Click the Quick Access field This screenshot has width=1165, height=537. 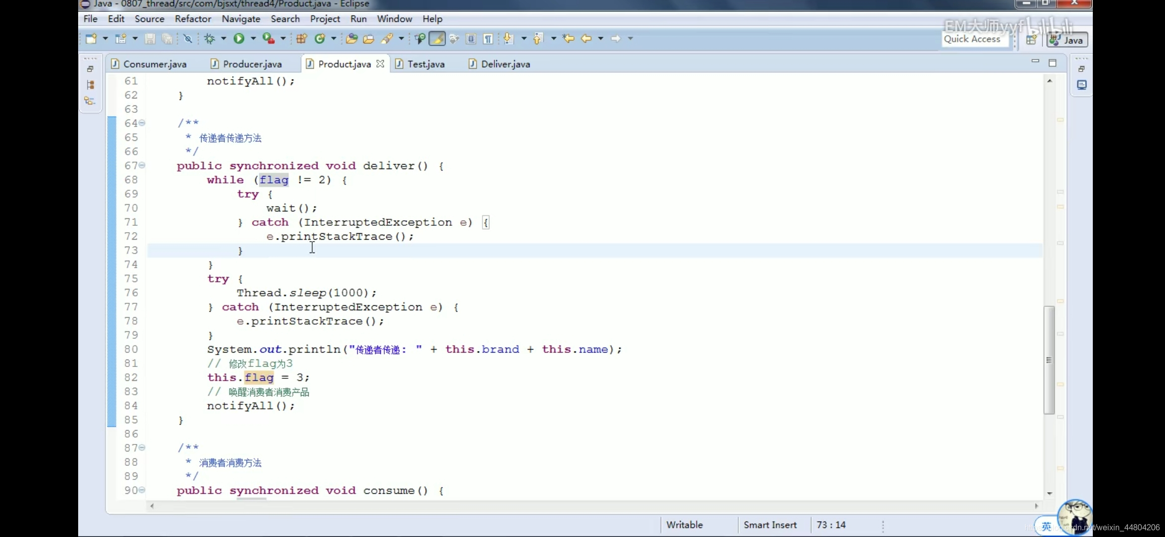click(x=972, y=39)
